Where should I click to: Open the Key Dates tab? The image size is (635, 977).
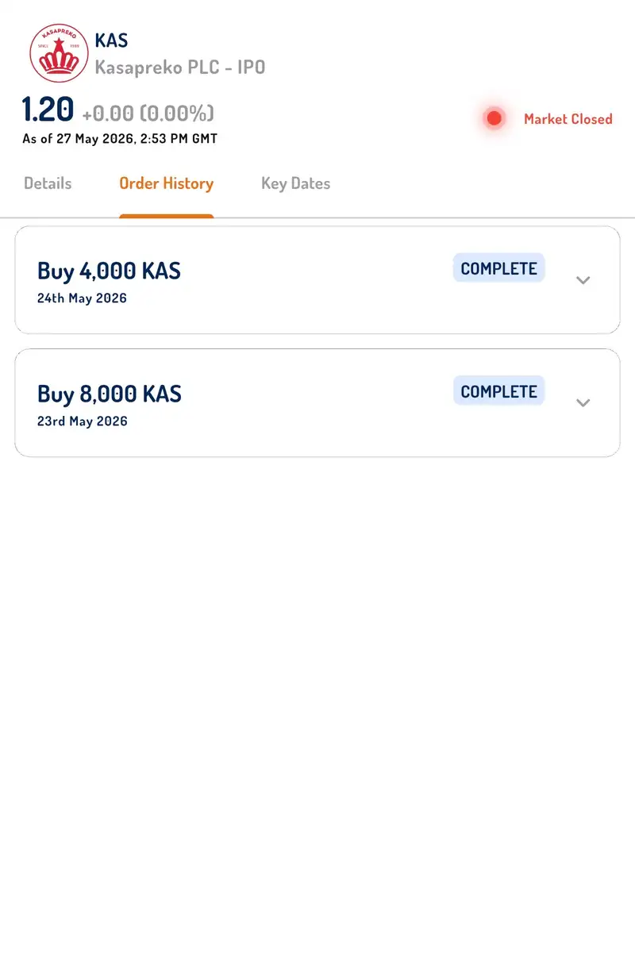click(x=296, y=183)
